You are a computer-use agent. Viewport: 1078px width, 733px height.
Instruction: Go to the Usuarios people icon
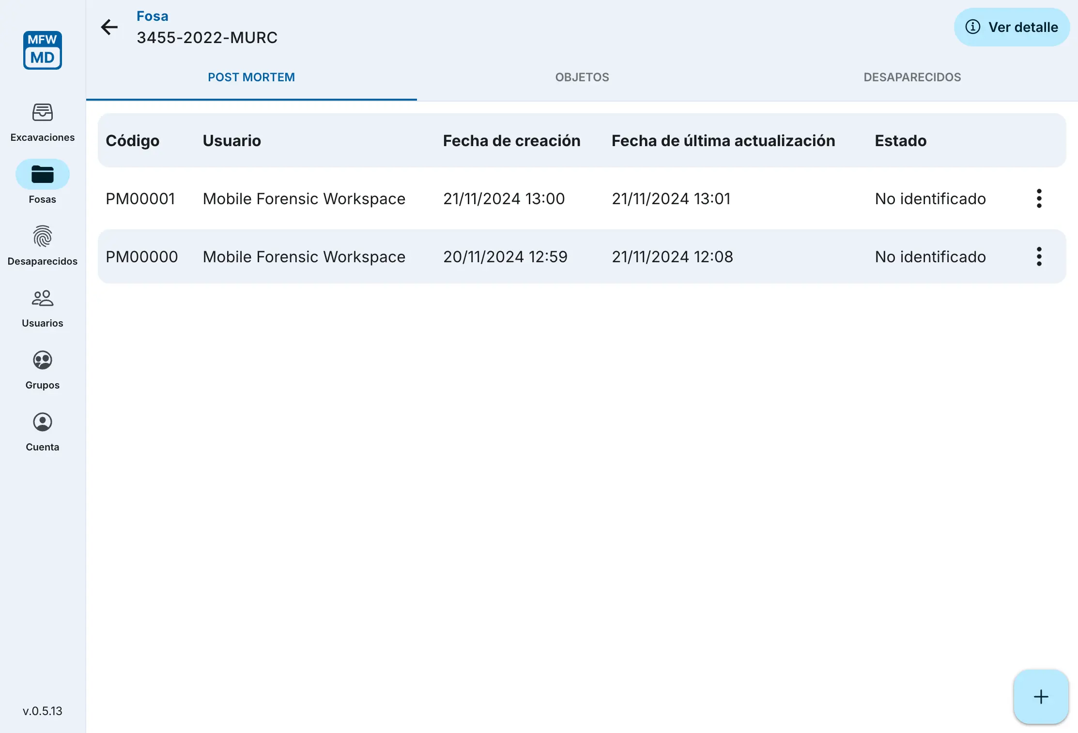coord(43,299)
